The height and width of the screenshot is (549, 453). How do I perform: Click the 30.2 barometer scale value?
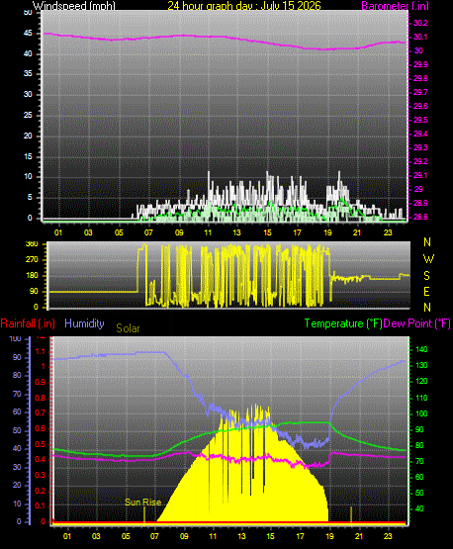click(x=420, y=23)
